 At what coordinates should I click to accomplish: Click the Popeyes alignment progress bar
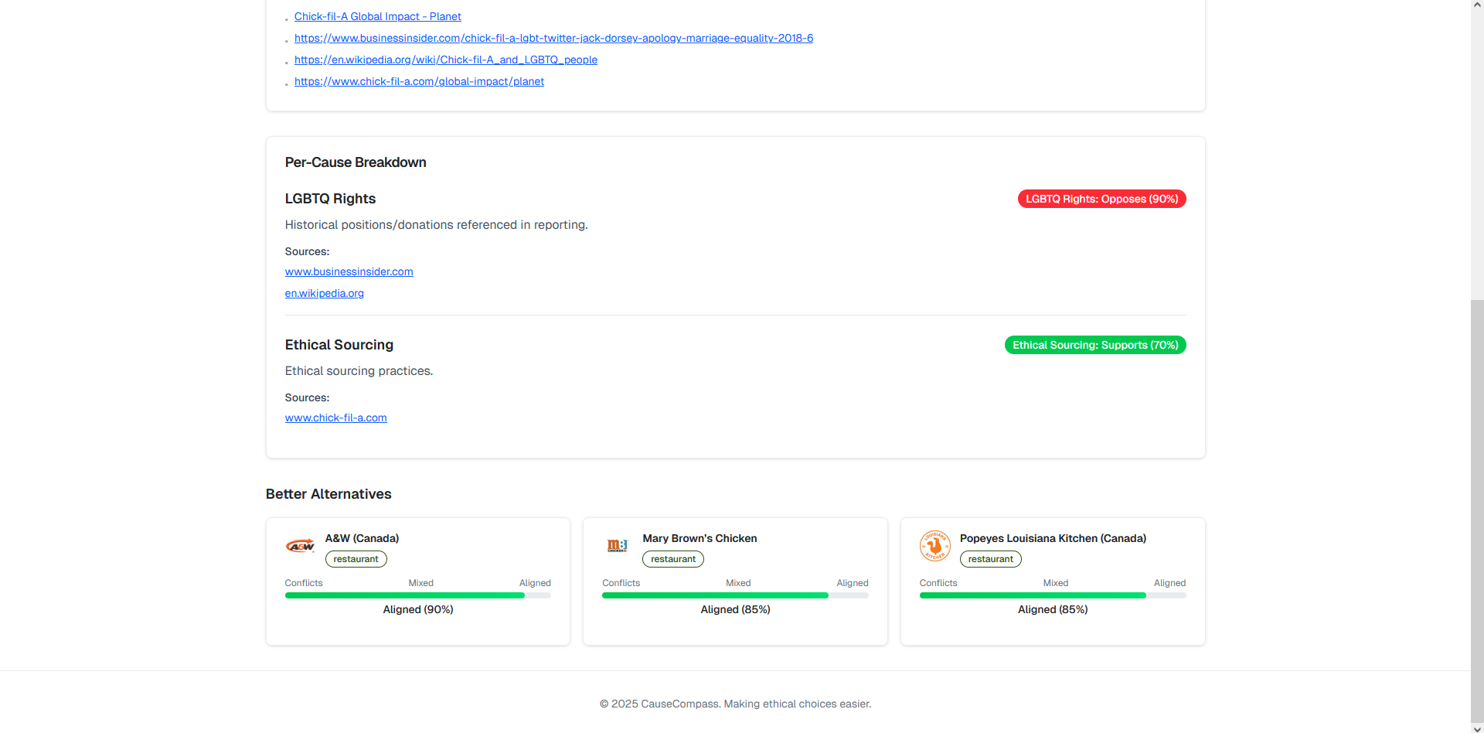[x=1053, y=595]
